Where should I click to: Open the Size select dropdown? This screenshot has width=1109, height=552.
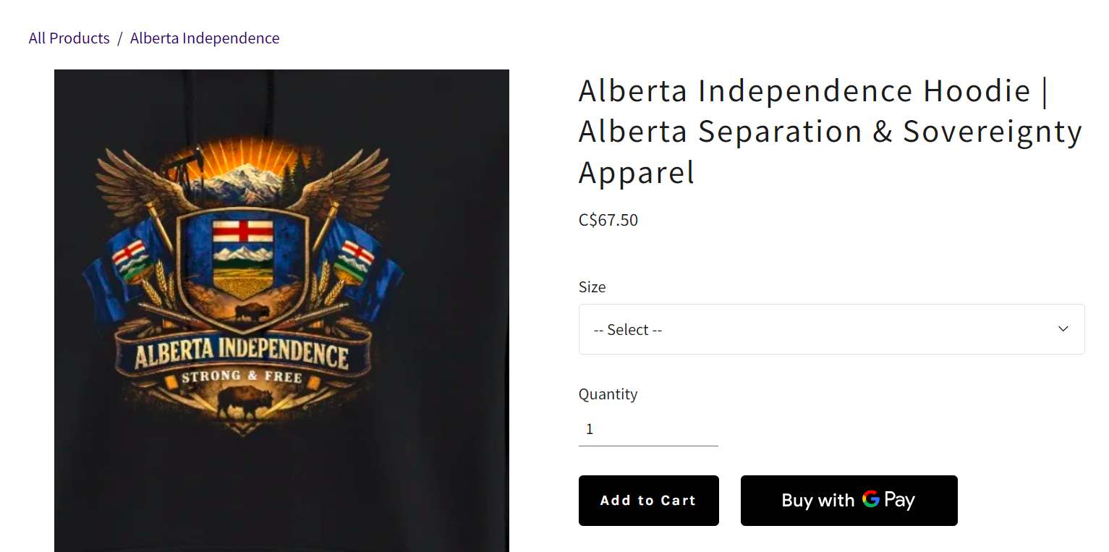(831, 329)
